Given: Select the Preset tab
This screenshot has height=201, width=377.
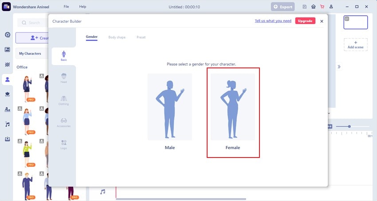Looking at the screenshot, I should tap(141, 37).
